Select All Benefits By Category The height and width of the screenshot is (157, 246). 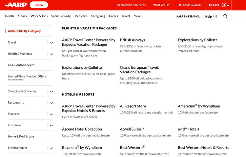(x=24, y=31)
